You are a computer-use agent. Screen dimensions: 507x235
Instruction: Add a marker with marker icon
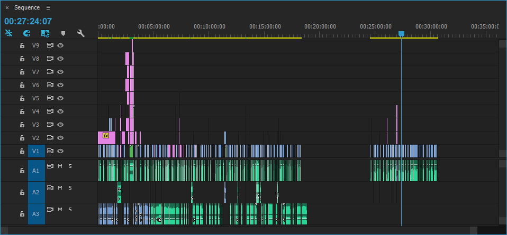click(63, 33)
